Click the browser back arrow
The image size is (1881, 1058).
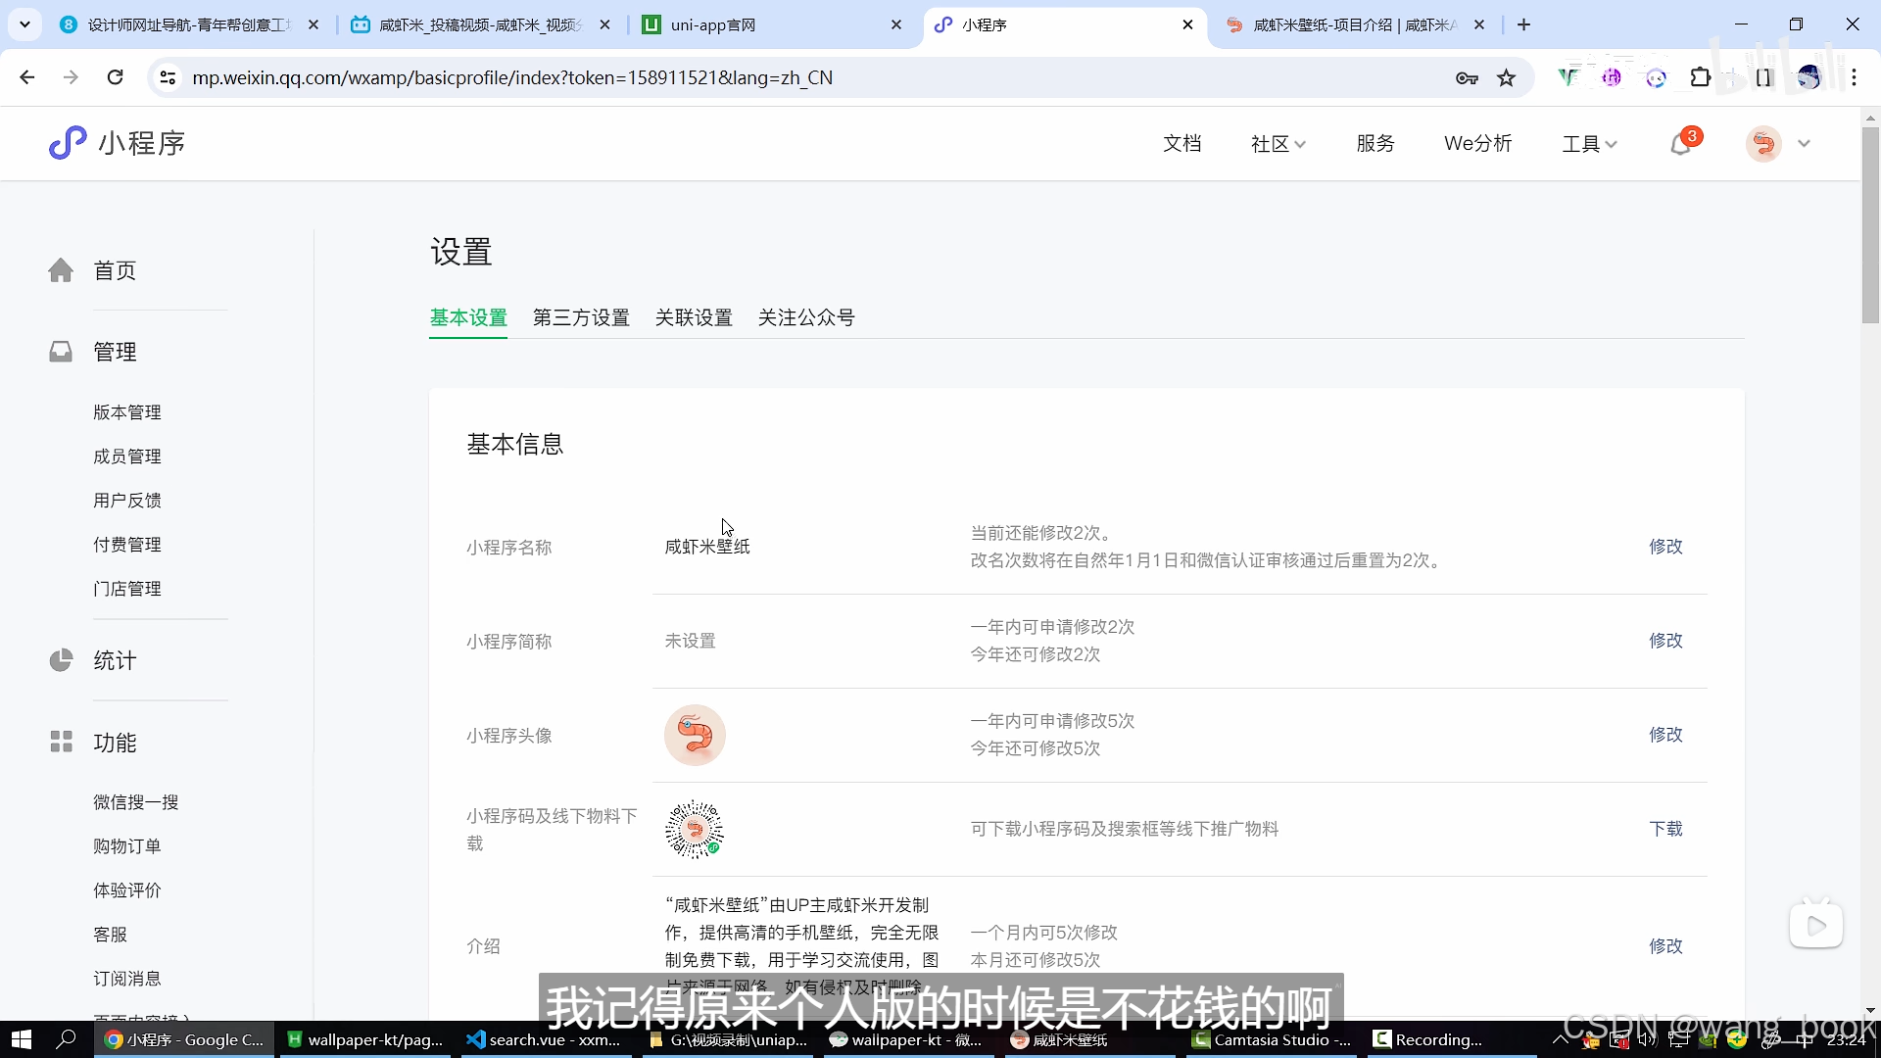coord(27,77)
